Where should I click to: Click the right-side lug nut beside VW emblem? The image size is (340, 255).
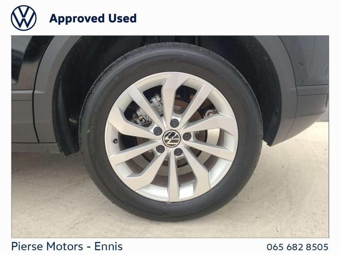[187, 136]
